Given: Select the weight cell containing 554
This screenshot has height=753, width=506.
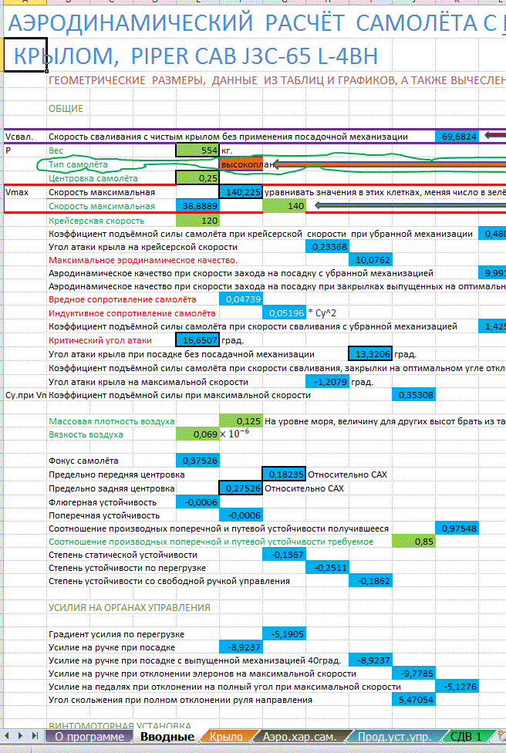Looking at the screenshot, I should point(198,150).
